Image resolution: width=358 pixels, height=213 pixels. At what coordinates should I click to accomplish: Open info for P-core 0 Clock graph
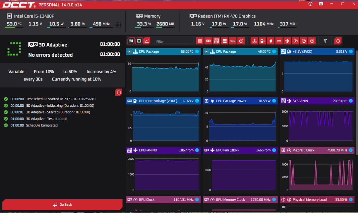coord(351,150)
